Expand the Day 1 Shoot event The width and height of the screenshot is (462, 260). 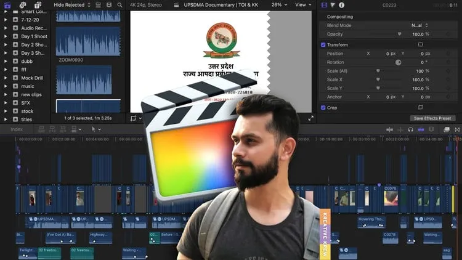click(x=6, y=36)
